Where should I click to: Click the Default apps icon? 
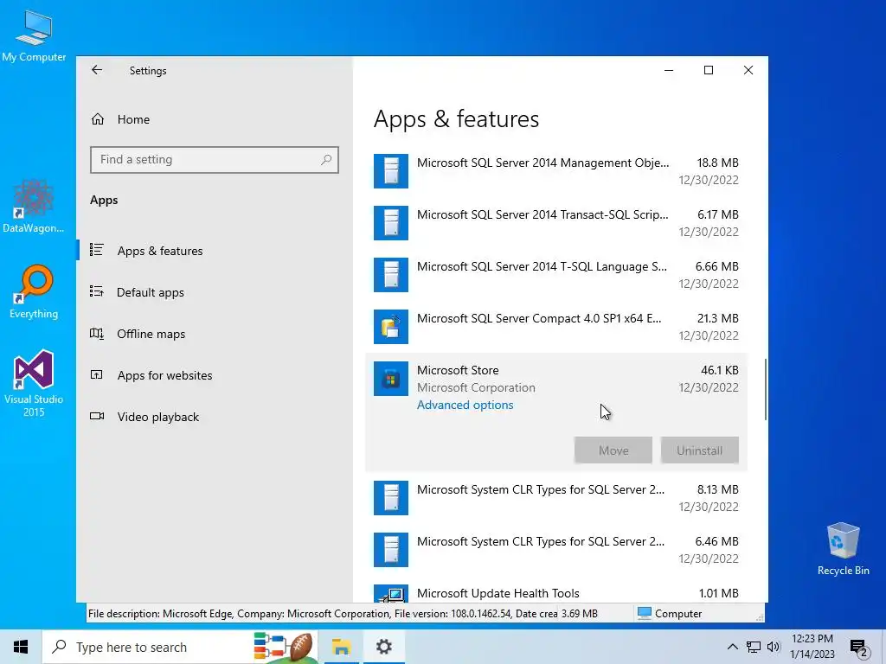click(97, 291)
